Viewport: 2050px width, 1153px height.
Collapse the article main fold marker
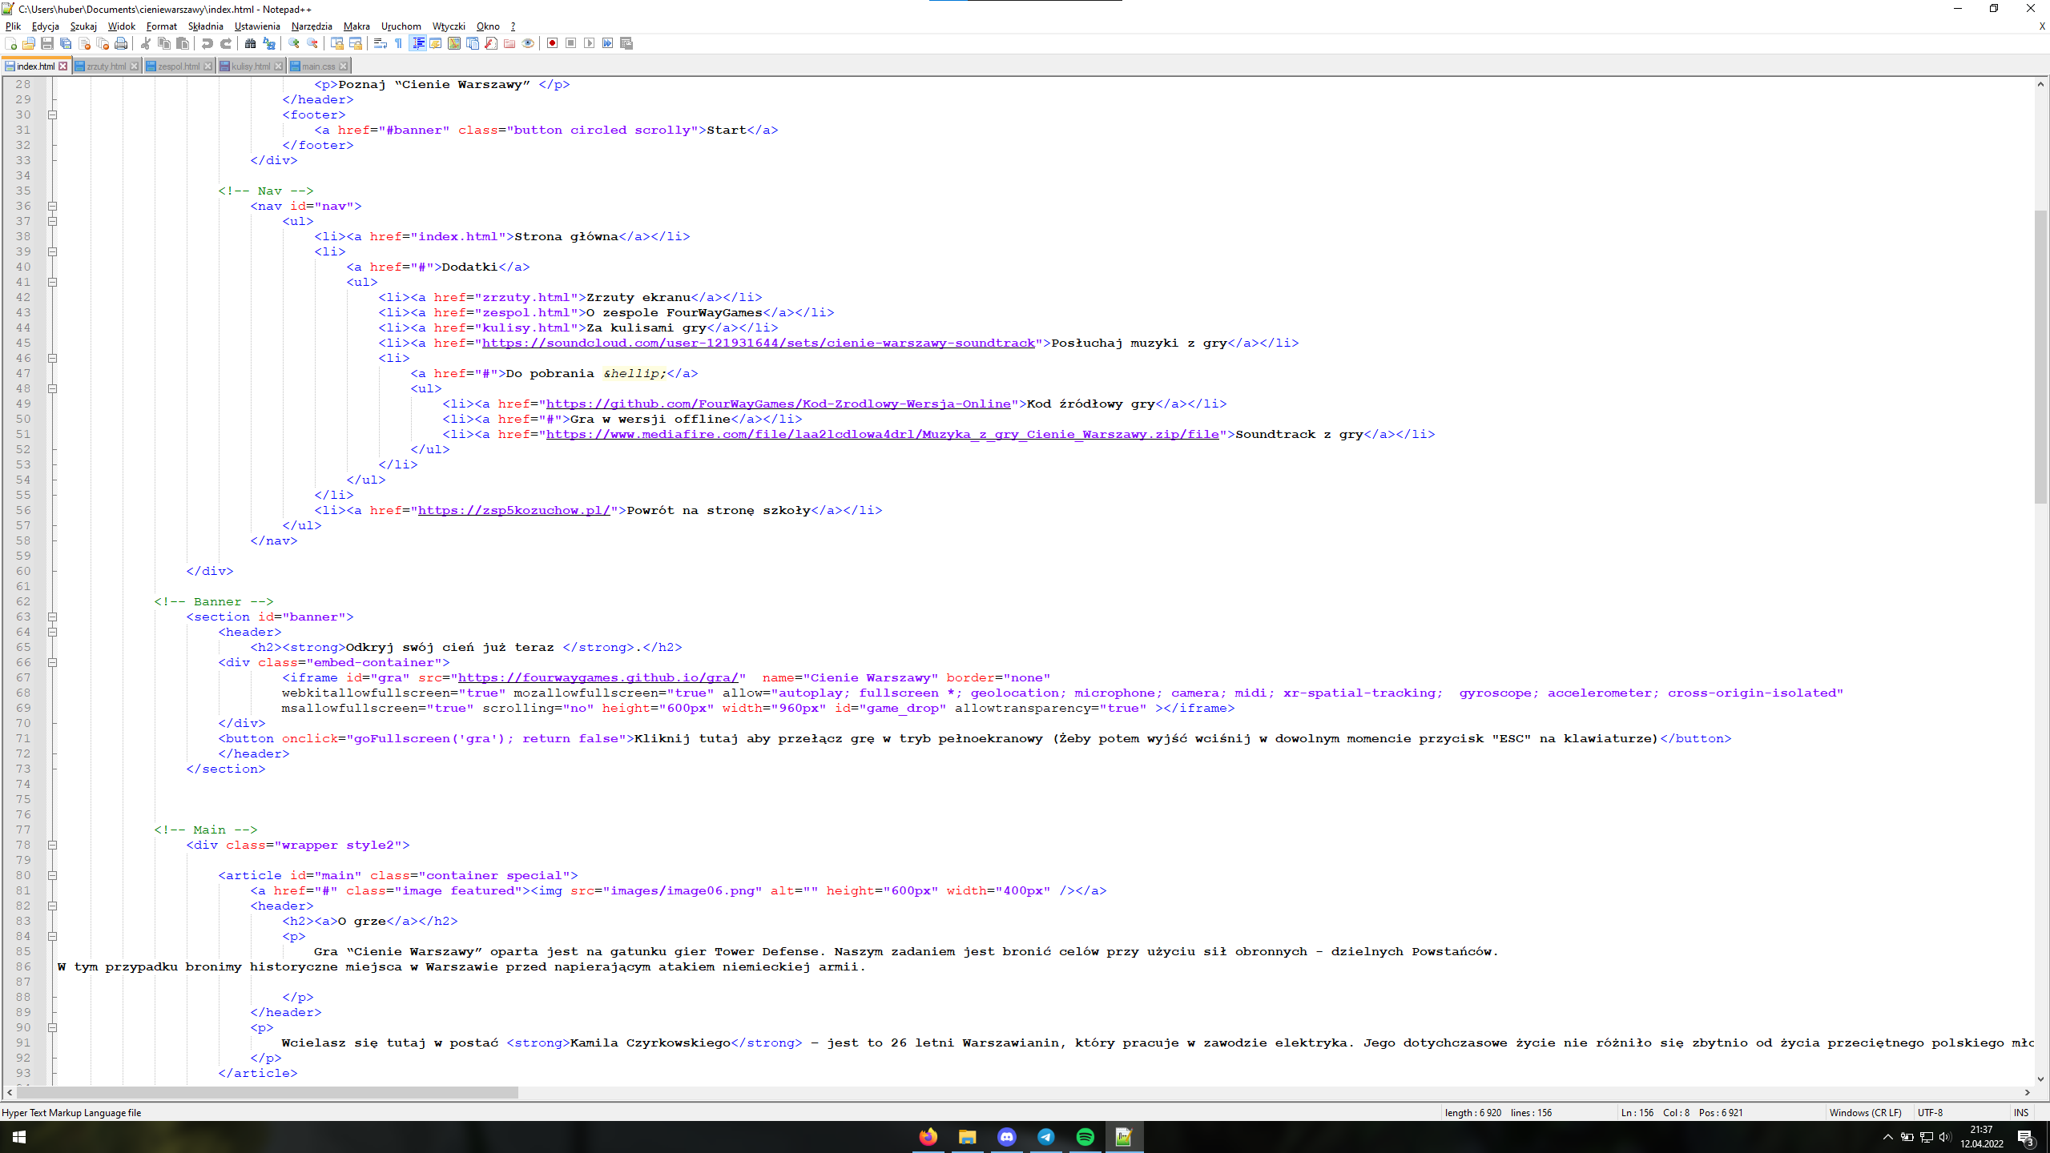(x=52, y=875)
